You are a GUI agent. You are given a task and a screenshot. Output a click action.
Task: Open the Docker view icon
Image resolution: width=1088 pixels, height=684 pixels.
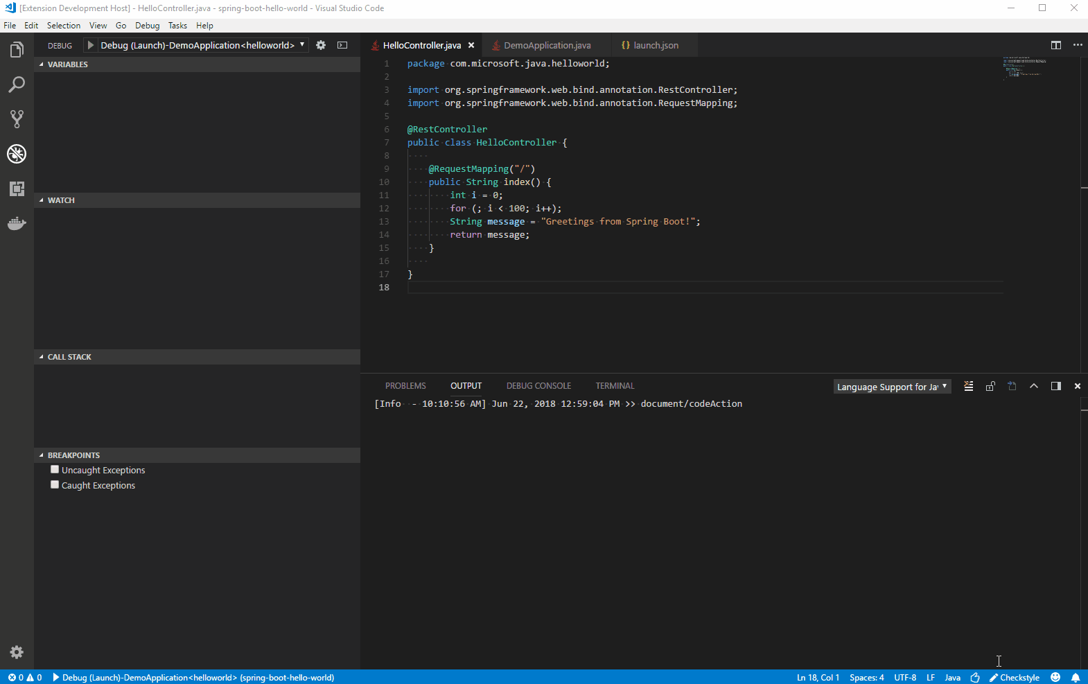[17, 224]
